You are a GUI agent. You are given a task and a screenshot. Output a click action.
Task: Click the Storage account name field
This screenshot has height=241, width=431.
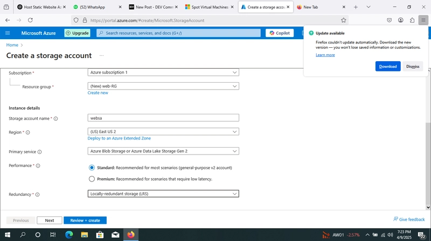coord(163,118)
